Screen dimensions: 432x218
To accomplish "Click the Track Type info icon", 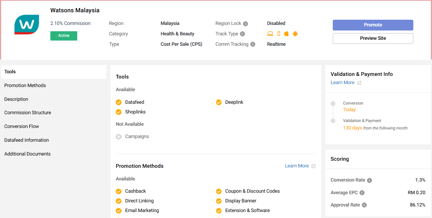I will point(242,34).
